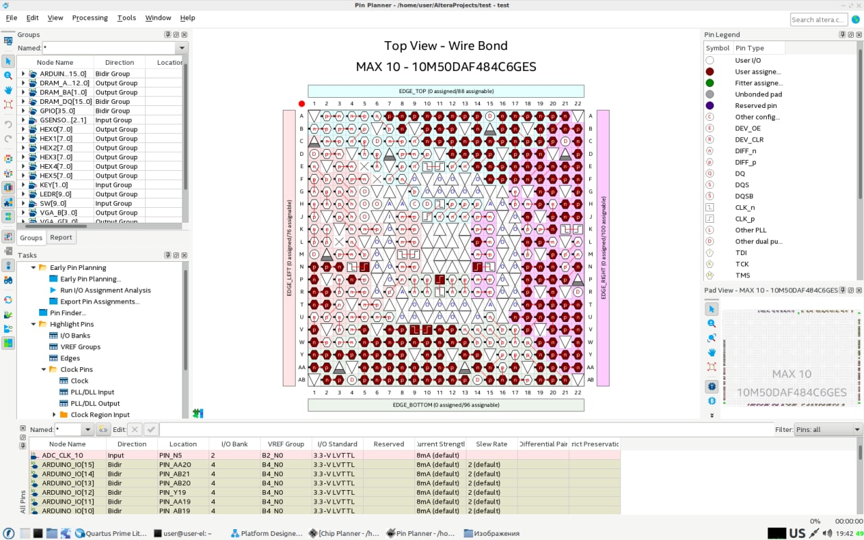Click node filter wand button beside Named
This screenshot has width=864, height=540.
click(103, 429)
